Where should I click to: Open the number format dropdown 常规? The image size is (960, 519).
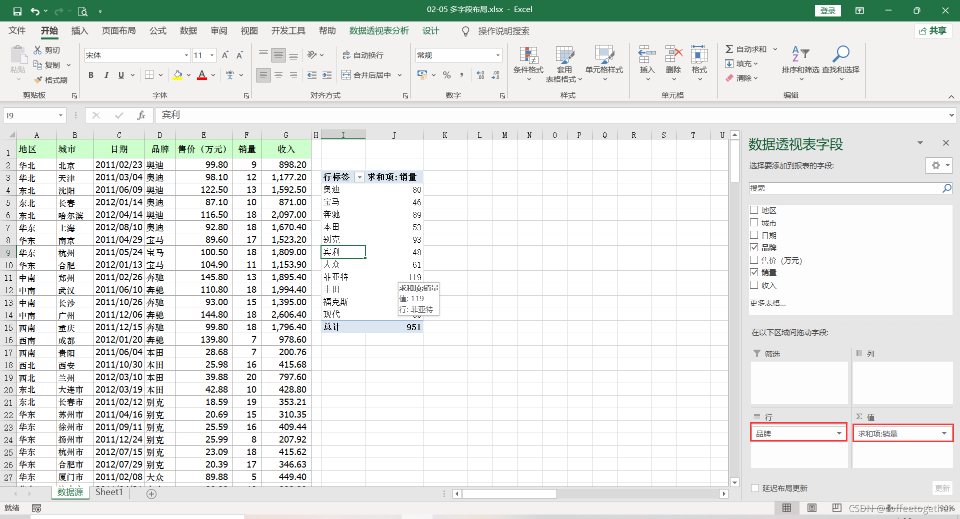point(497,55)
